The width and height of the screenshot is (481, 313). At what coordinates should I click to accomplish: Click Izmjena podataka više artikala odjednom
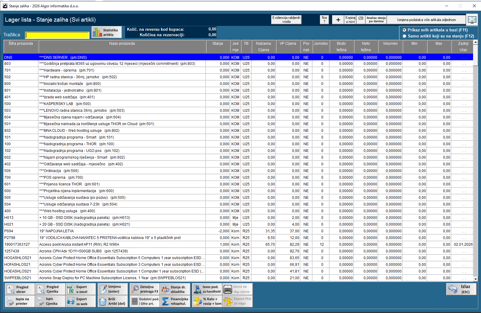tap(426, 20)
